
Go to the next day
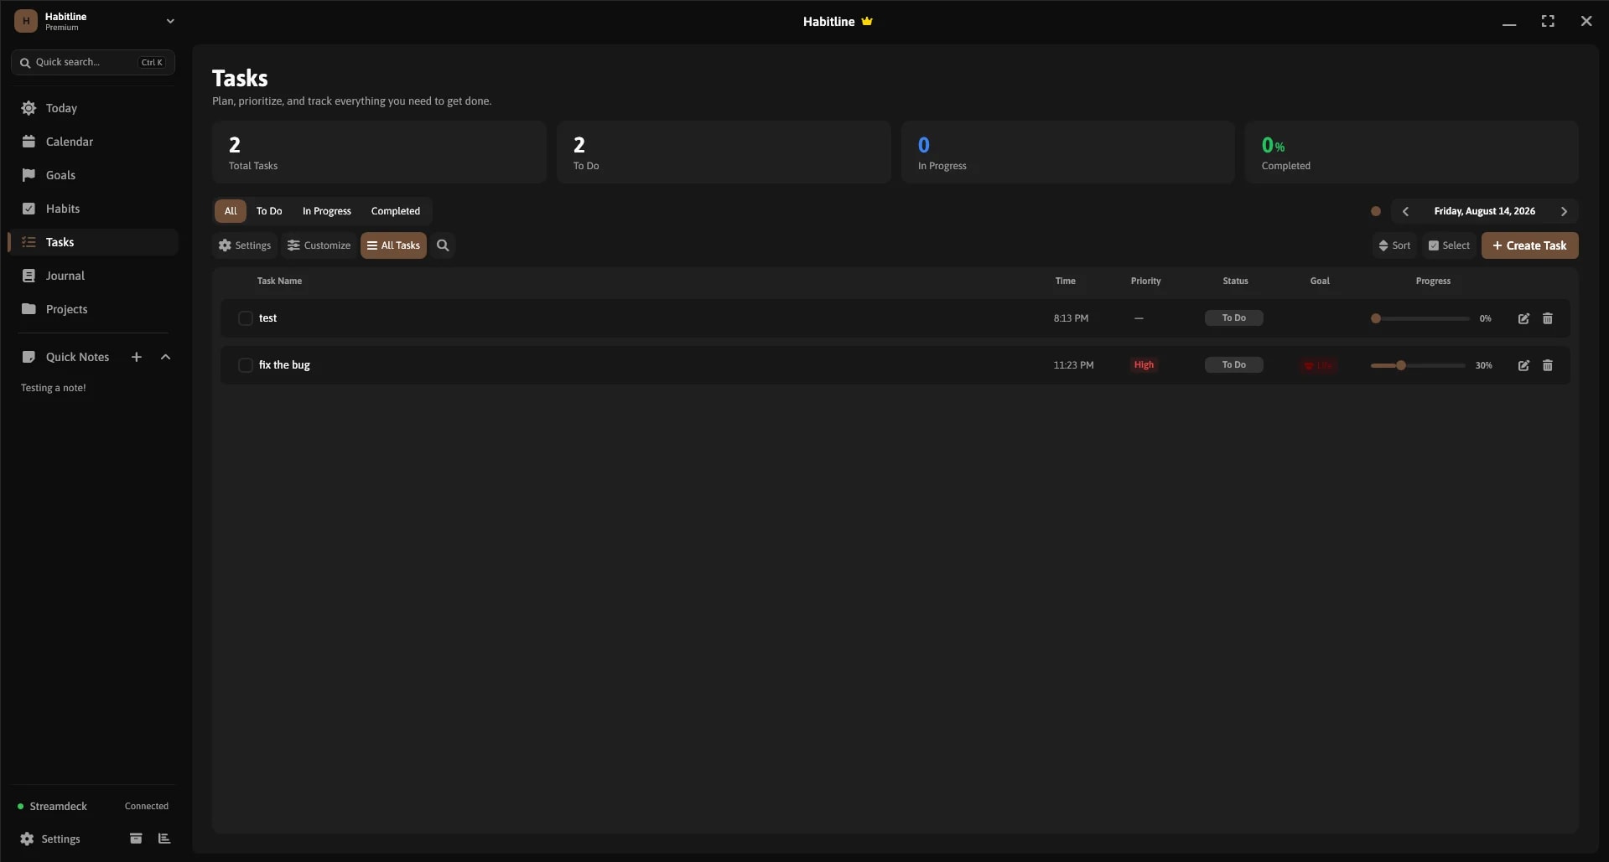(1564, 211)
